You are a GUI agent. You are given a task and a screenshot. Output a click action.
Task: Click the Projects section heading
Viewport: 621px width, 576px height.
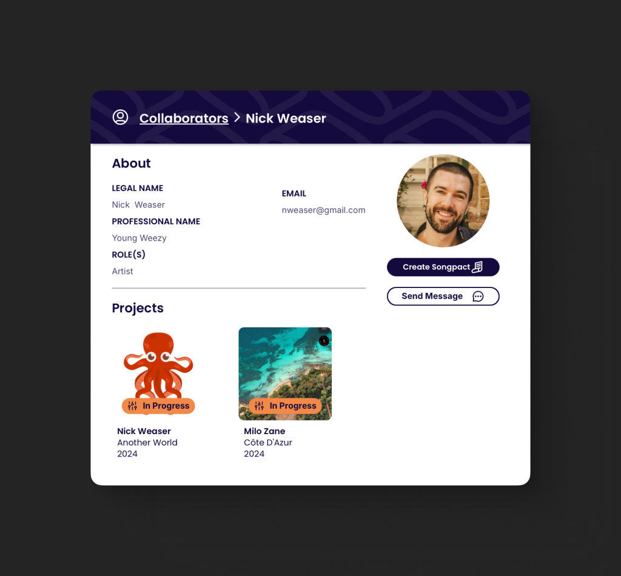(x=138, y=308)
